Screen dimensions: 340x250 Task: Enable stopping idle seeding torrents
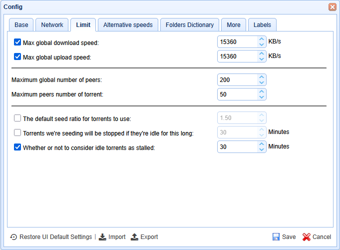click(x=17, y=133)
